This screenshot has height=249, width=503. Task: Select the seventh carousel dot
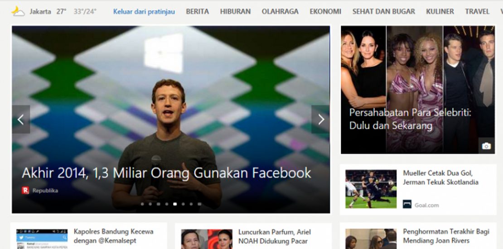(x=191, y=204)
